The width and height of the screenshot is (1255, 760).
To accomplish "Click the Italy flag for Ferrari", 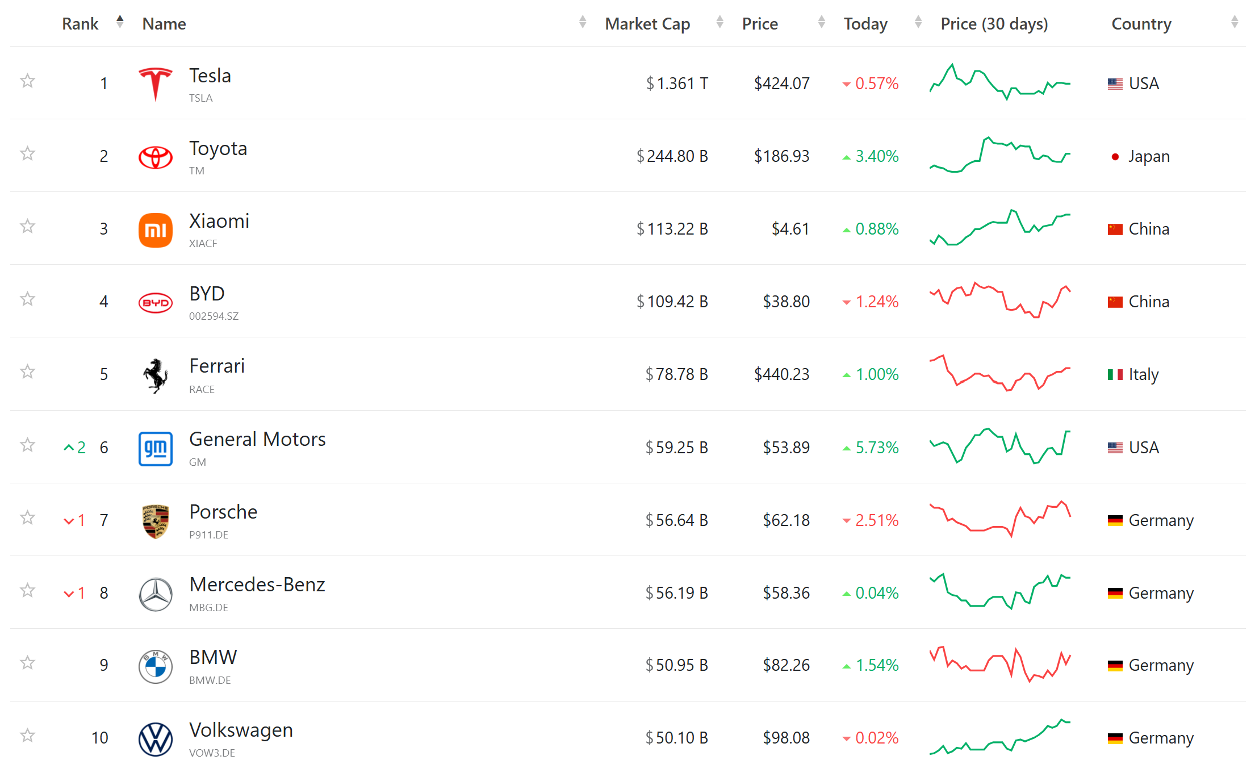I will click(x=1115, y=374).
